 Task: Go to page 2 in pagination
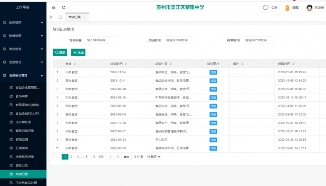click(x=71, y=157)
